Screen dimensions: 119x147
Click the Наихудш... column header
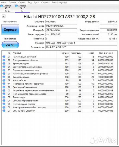coord(76,53)
